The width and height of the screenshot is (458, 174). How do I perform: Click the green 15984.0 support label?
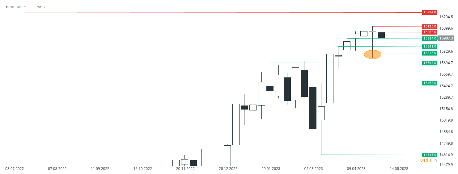coord(430,39)
